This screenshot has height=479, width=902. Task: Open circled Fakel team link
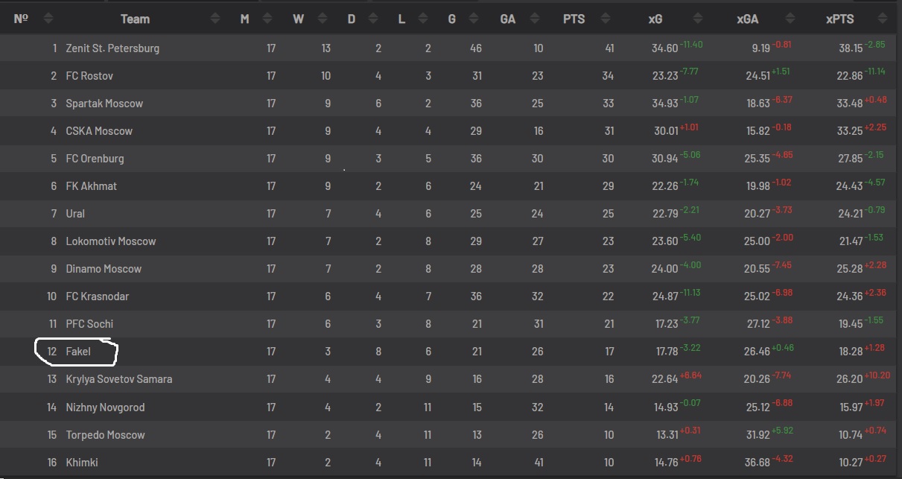(78, 352)
